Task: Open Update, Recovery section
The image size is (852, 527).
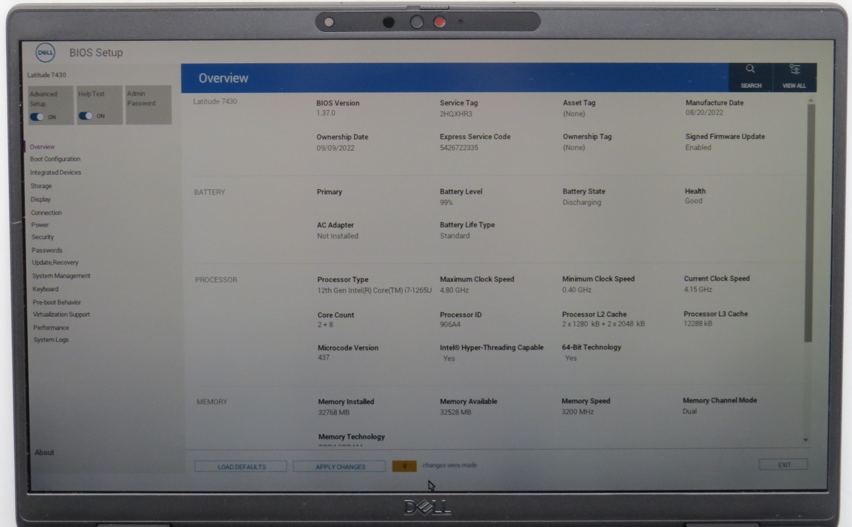Action: (x=55, y=263)
